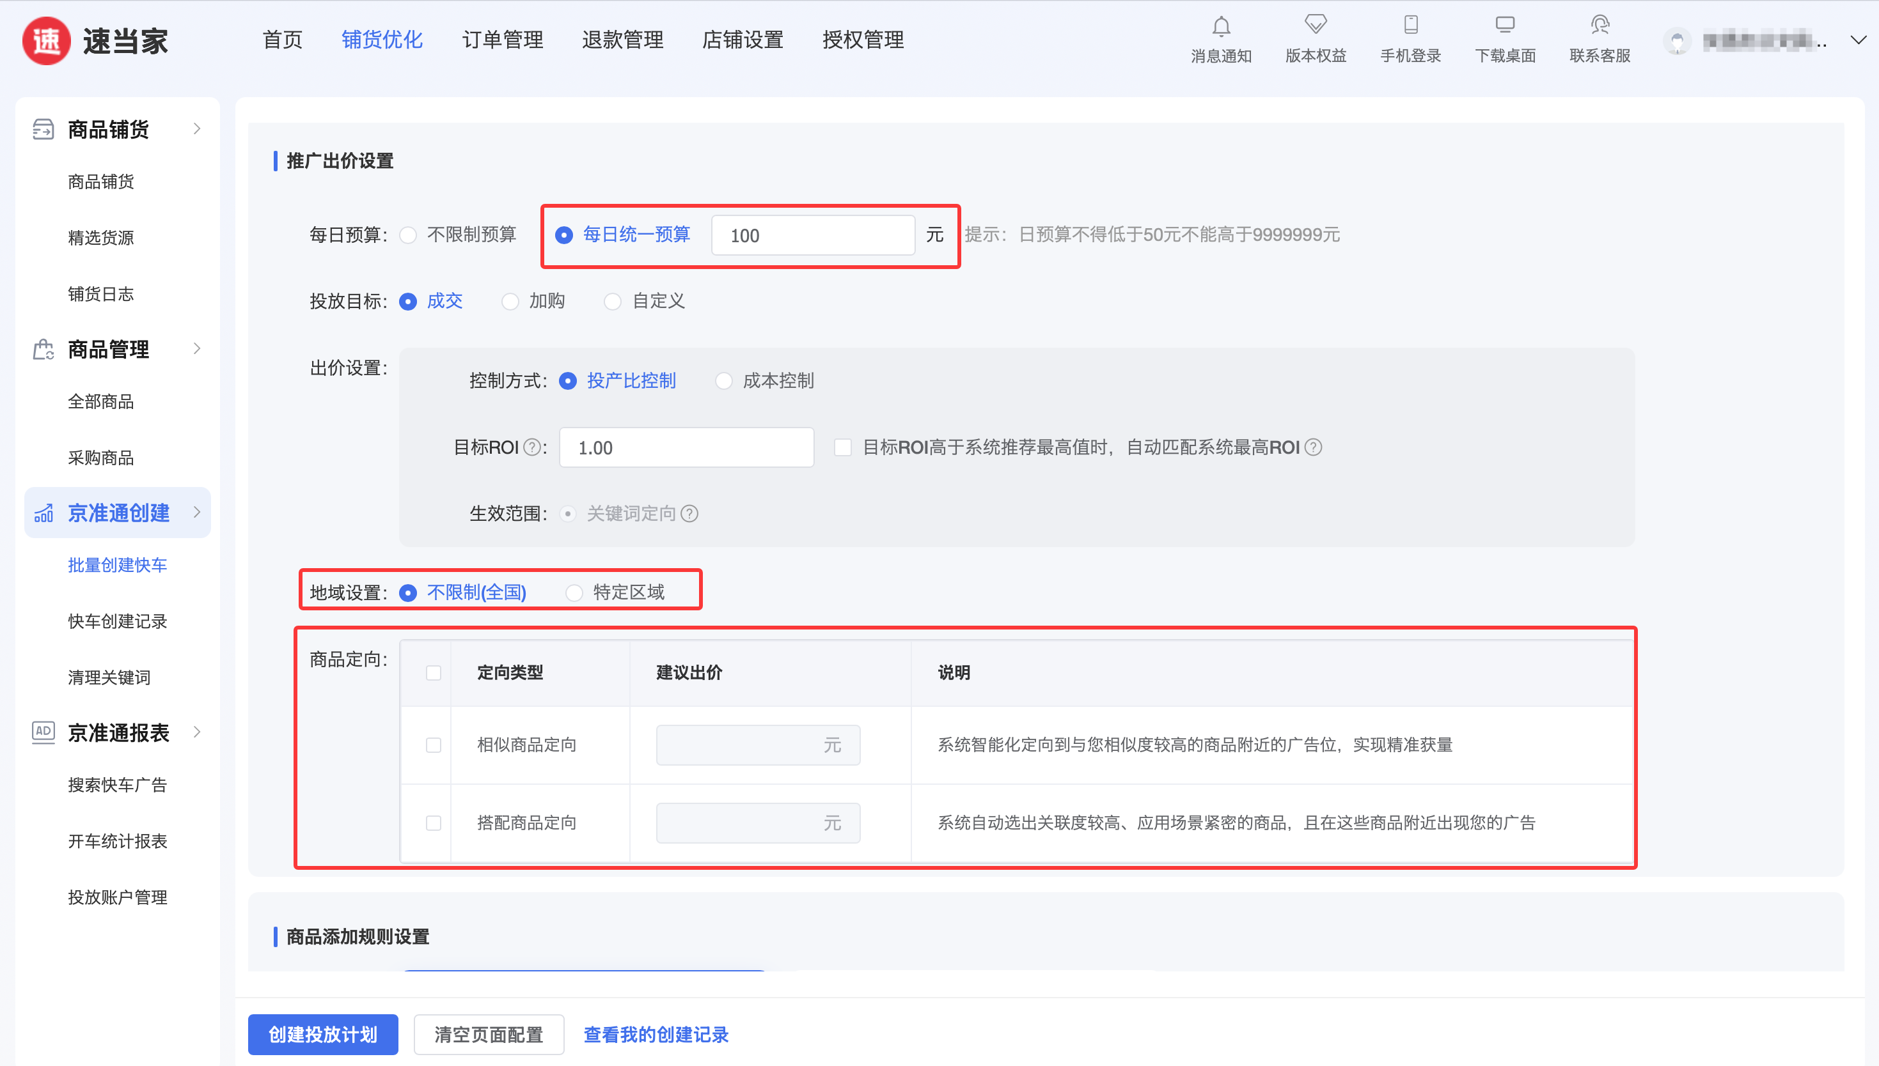1879x1066 pixels.
Task: Open 联系客服 headset icon
Action: [x=1600, y=25]
